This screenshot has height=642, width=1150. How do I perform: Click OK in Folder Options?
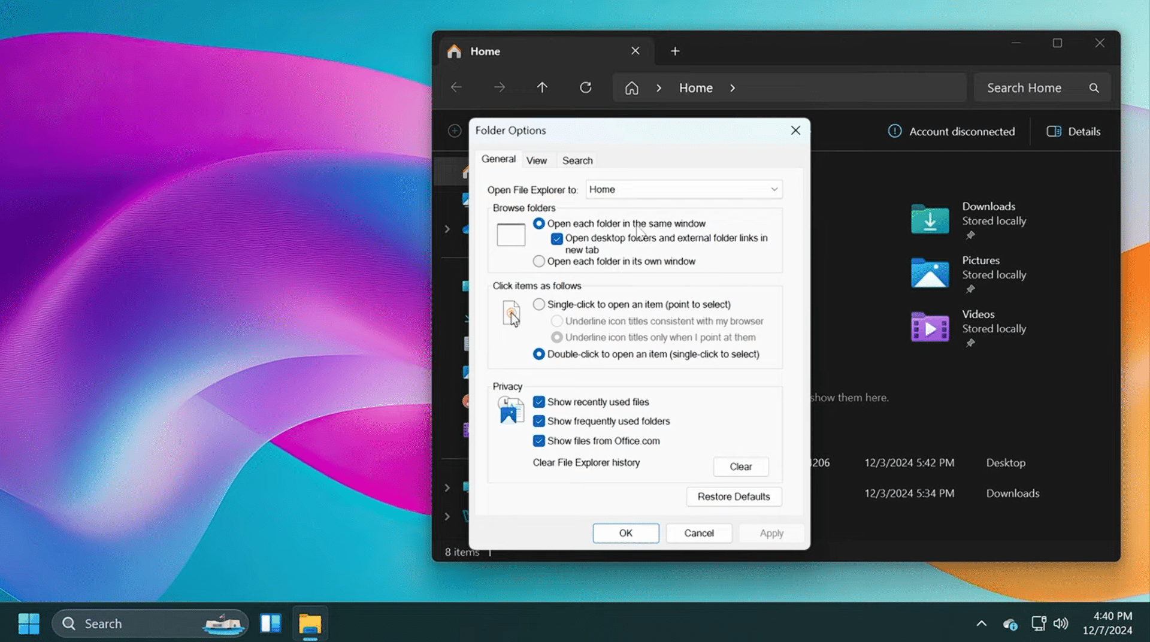626,533
